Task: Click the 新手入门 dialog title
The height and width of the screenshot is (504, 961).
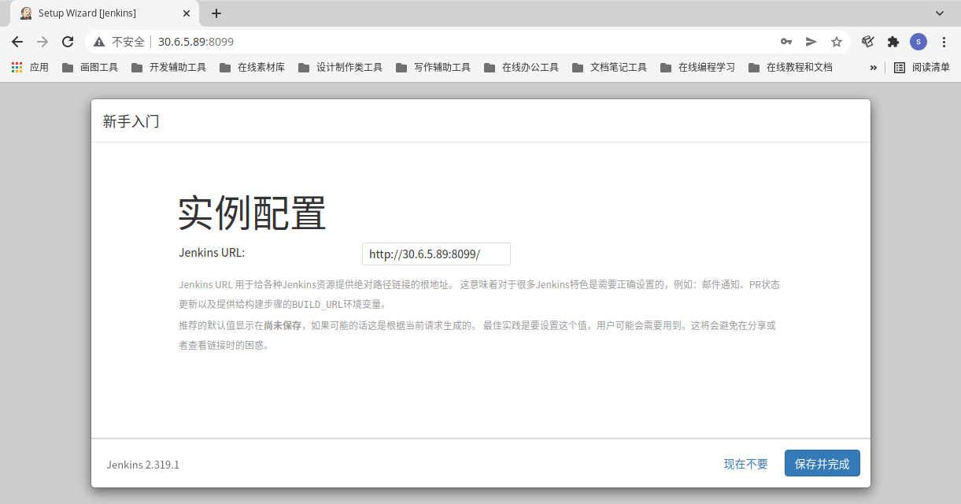Action: click(131, 121)
